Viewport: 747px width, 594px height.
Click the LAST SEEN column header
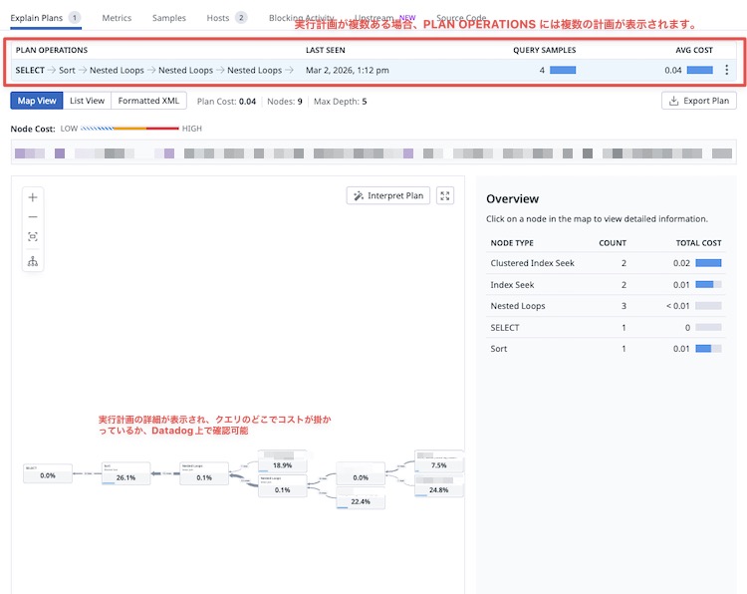(x=326, y=50)
